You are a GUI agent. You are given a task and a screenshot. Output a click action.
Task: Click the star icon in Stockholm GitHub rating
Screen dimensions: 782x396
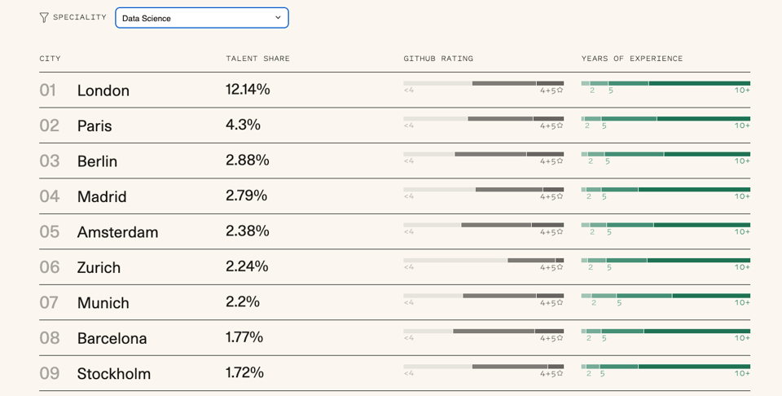[x=560, y=373]
